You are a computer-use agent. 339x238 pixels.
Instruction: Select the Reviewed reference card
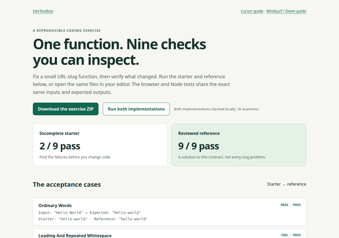tap(239, 145)
